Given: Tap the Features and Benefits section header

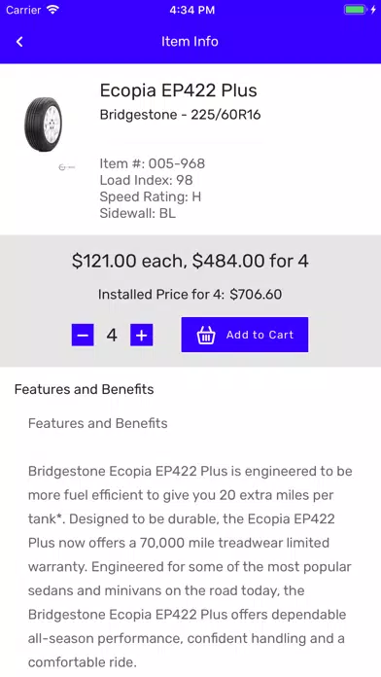Looking at the screenshot, I should pos(85,389).
